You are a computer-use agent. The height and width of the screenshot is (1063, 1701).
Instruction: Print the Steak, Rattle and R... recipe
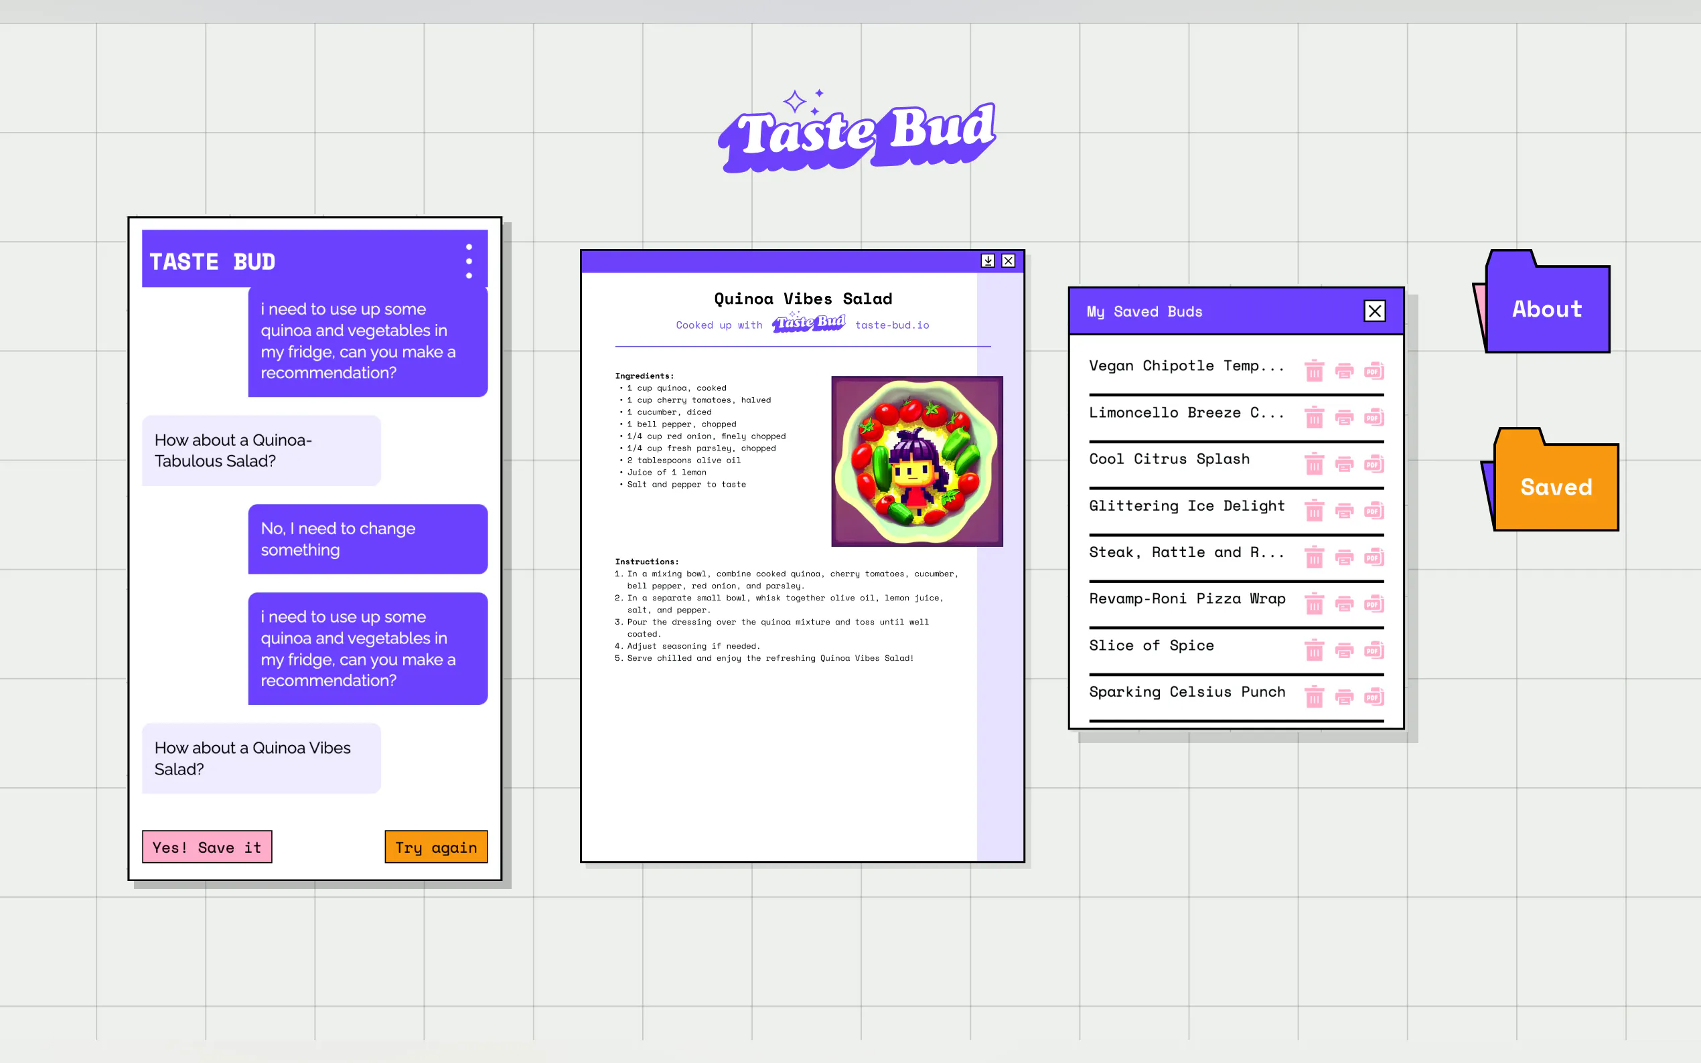coord(1344,558)
